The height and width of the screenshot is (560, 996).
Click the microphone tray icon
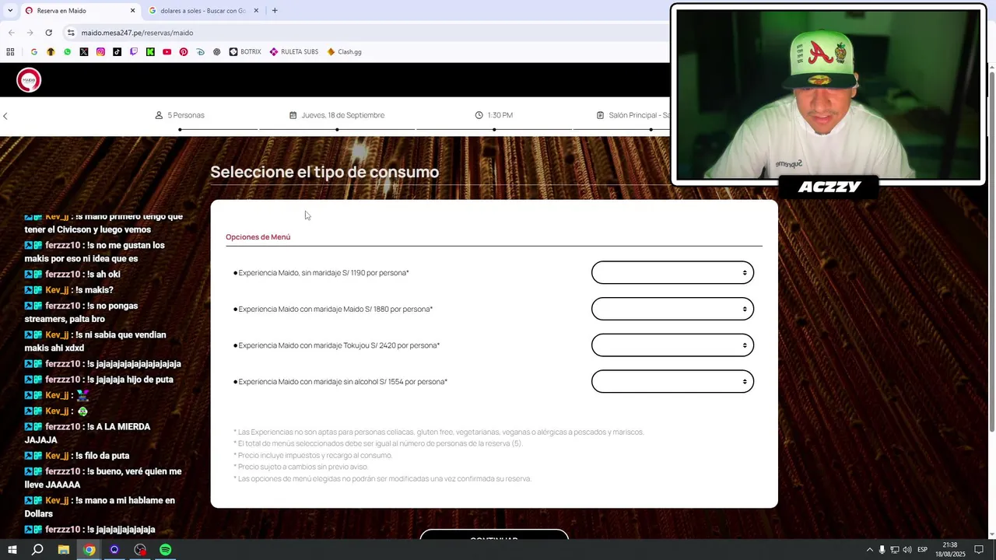882,550
